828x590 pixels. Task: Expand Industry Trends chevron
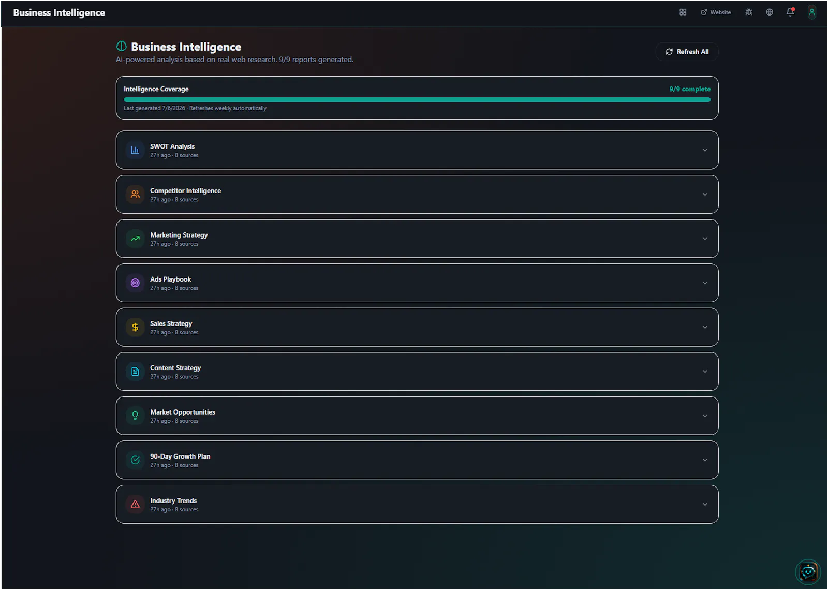click(x=705, y=504)
